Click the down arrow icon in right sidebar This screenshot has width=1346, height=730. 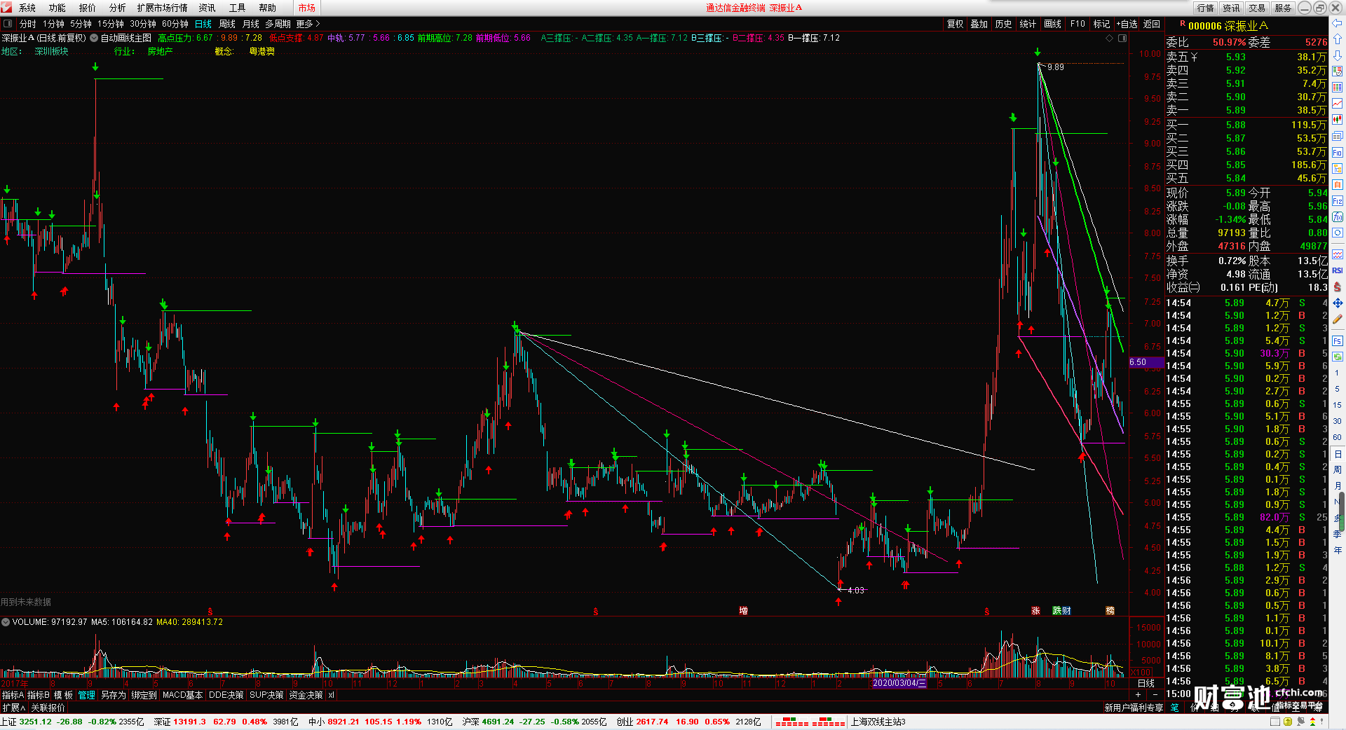[1338, 55]
